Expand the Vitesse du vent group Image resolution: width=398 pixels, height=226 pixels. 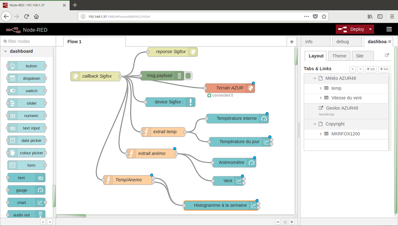point(320,98)
